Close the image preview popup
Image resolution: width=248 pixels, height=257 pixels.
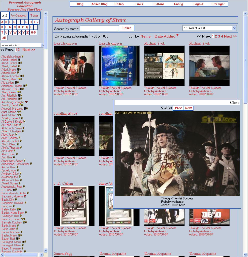(234, 103)
